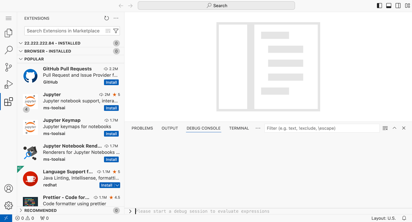Open the Explorer view
412x222 pixels.
[x=8, y=33]
